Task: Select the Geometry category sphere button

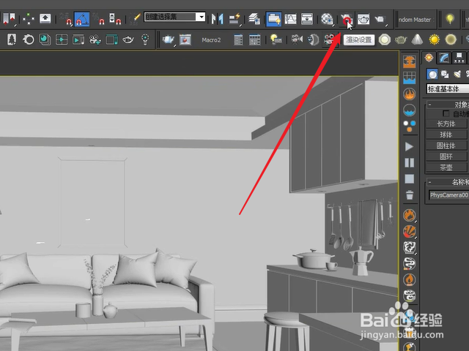Action: [432, 75]
